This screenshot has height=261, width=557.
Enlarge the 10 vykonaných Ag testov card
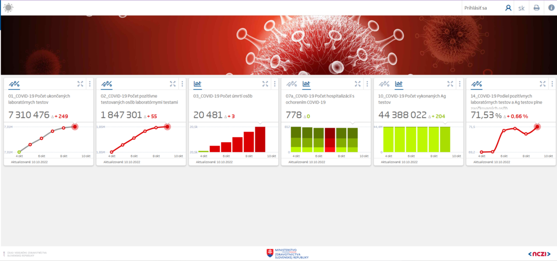(450, 84)
